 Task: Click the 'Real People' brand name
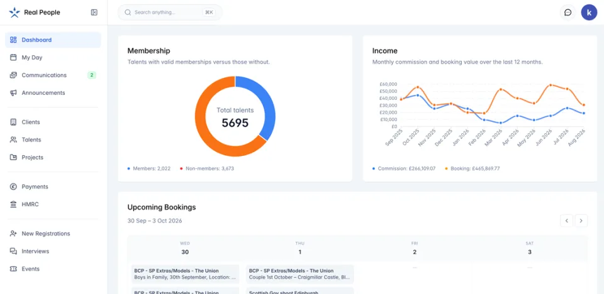tap(42, 13)
